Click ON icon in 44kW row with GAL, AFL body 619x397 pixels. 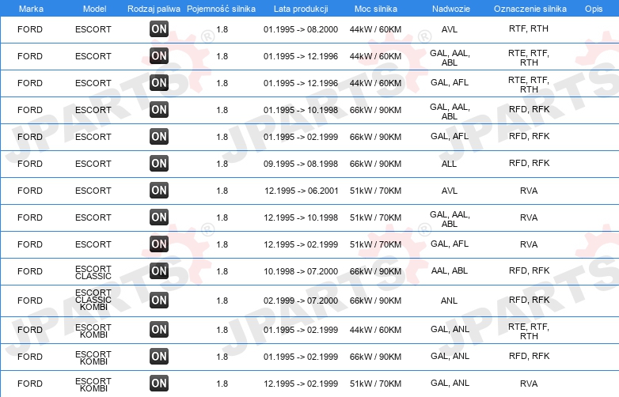159,83
